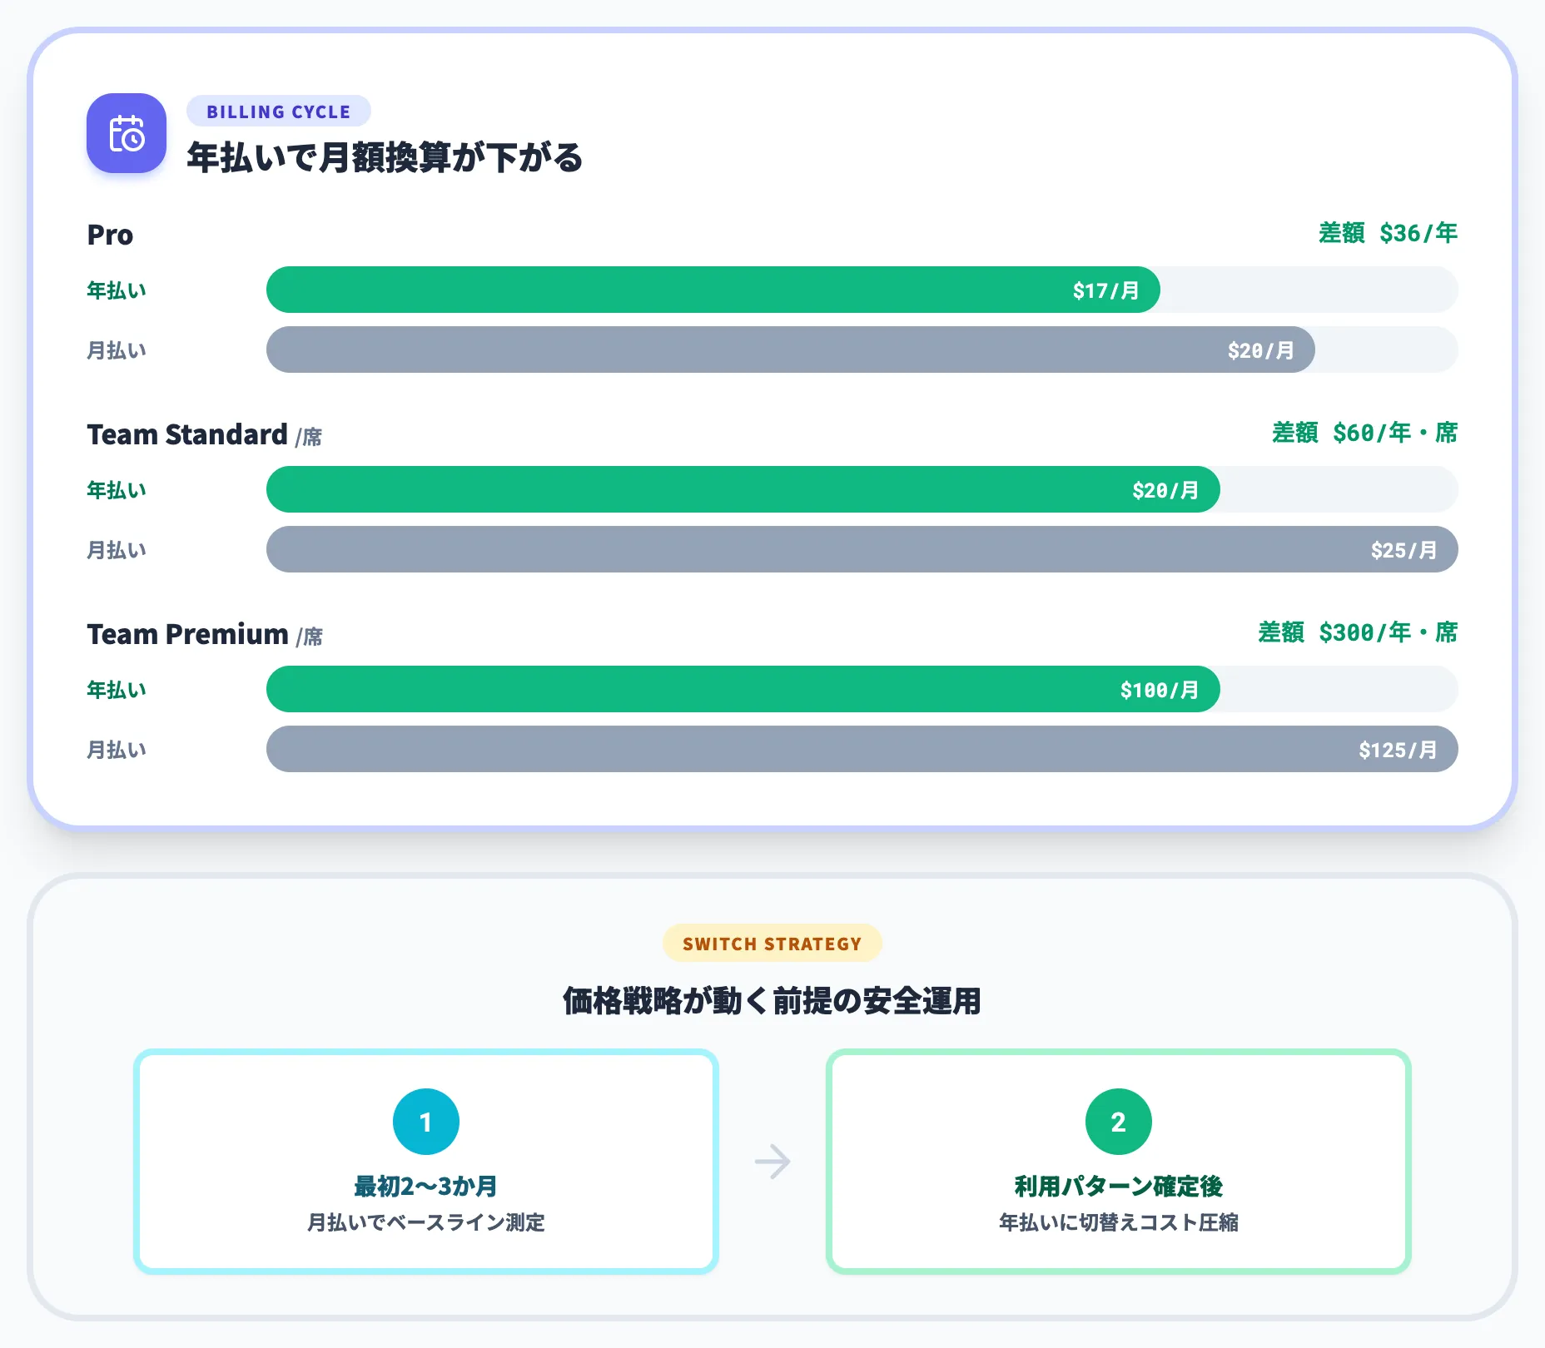The width and height of the screenshot is (1545, 1348).
Task: Click the 月払い label in Pro section
Action: point(117,350)
